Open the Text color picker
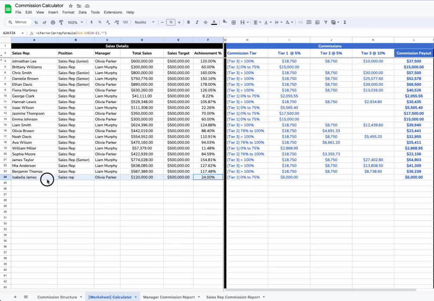 coord(214,22)
